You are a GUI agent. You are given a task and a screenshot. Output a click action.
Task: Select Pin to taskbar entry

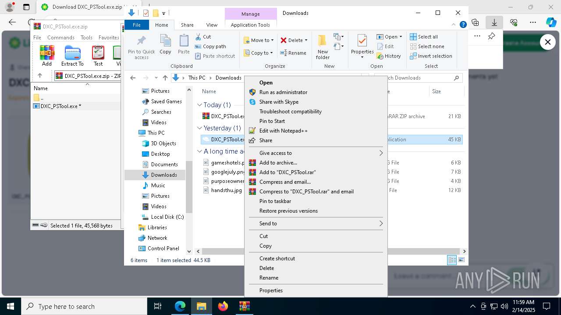pyautogui.click(x=316, y=201)
